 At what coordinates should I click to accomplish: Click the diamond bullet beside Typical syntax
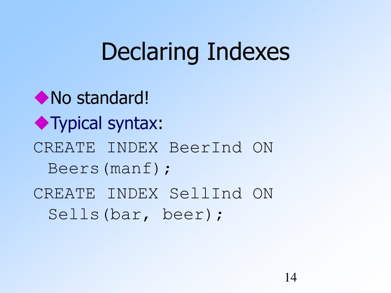(41, 123)
